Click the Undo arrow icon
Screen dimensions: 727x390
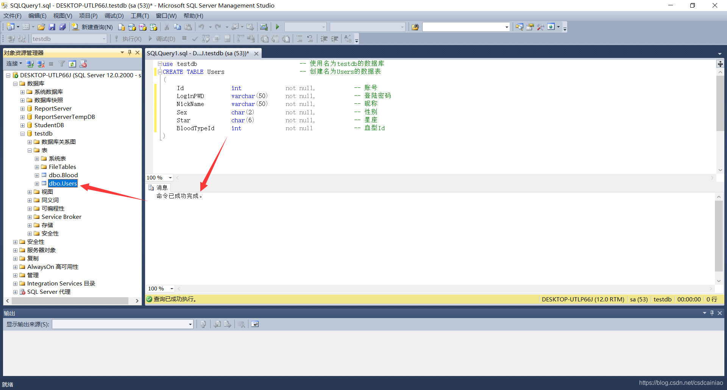coord(201,27)
